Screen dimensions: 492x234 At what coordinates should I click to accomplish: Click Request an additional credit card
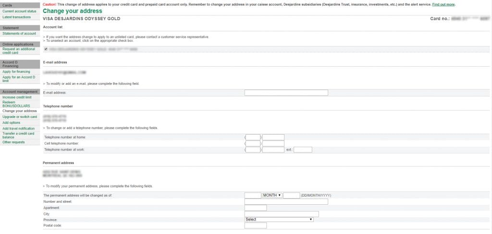[x=19, y=51]
